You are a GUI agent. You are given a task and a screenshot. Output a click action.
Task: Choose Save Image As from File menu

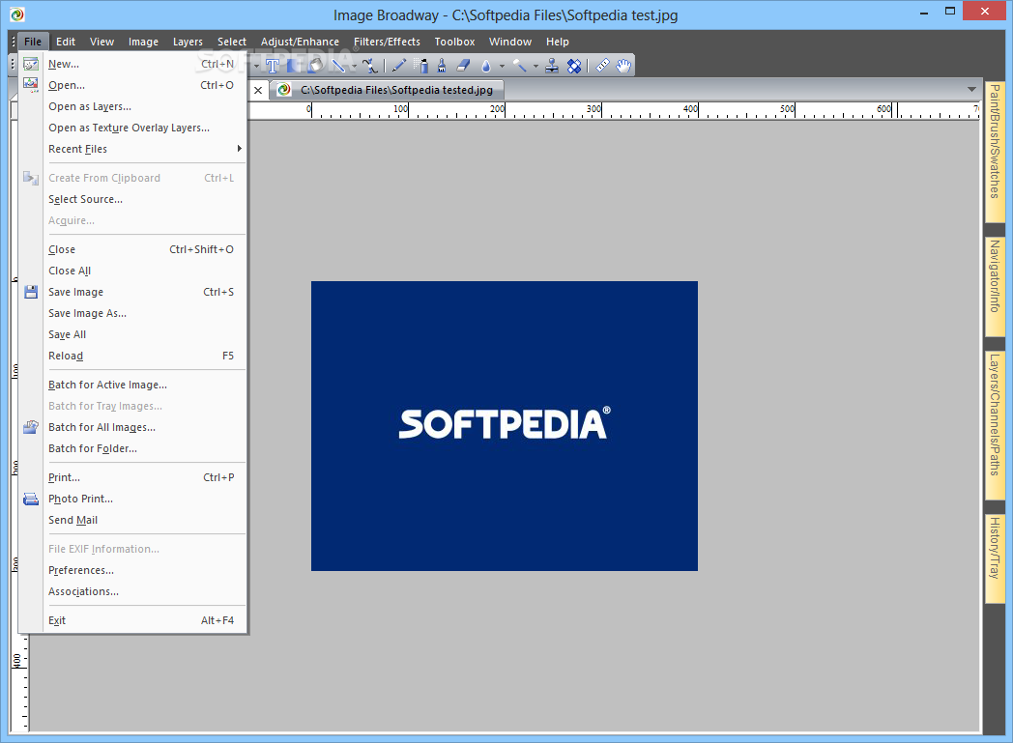[87, 313]
